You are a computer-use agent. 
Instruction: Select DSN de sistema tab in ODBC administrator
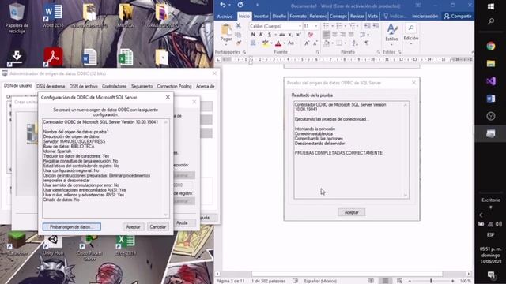(x=51, y=86)
